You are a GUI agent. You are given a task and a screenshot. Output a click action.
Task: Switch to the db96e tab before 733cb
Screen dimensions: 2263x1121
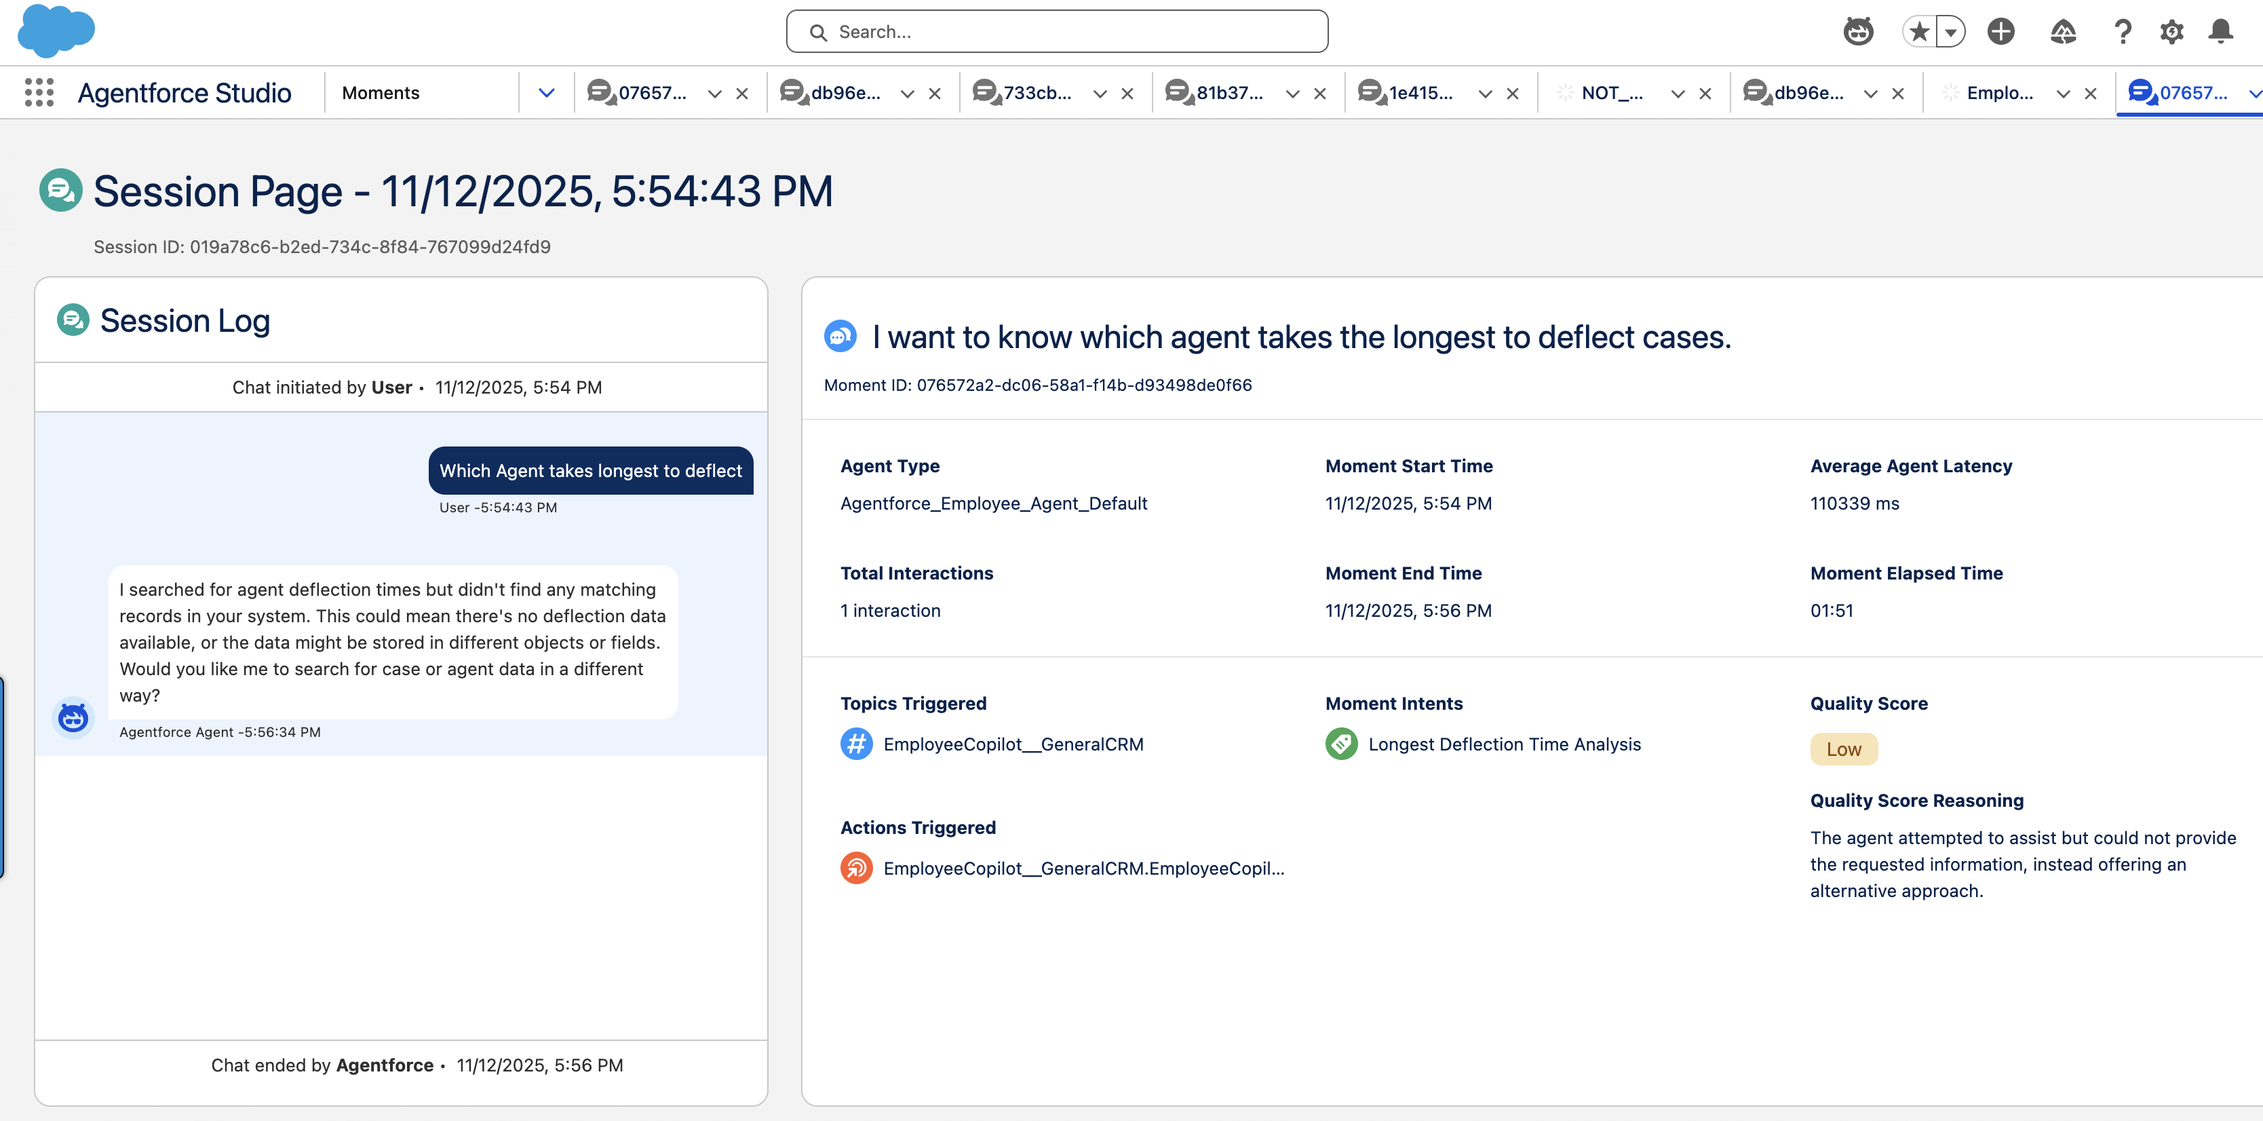point(830,92)
